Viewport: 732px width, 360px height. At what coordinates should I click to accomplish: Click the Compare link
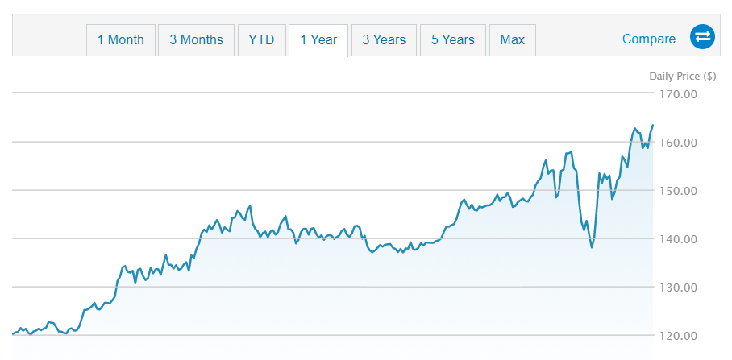(x=649, y=39)
